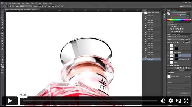Select the Magic Wand tool
Image resolution: width=192 pixels, height=107 pixels.
tap(2, 20)
